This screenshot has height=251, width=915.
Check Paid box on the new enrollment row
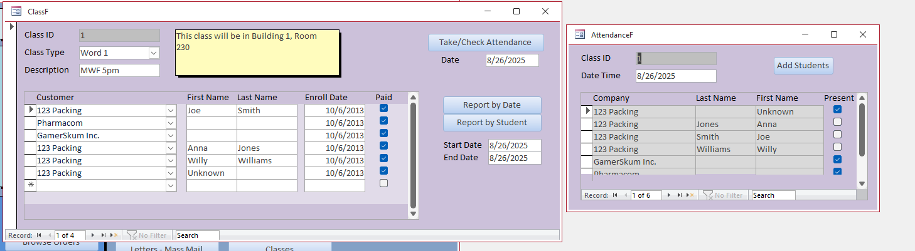point(383,183)
